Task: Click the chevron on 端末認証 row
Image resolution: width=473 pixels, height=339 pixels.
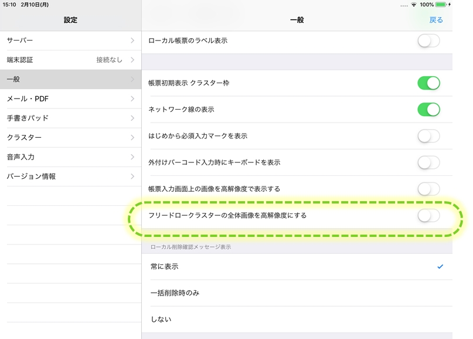Action: tap(132, 60)
